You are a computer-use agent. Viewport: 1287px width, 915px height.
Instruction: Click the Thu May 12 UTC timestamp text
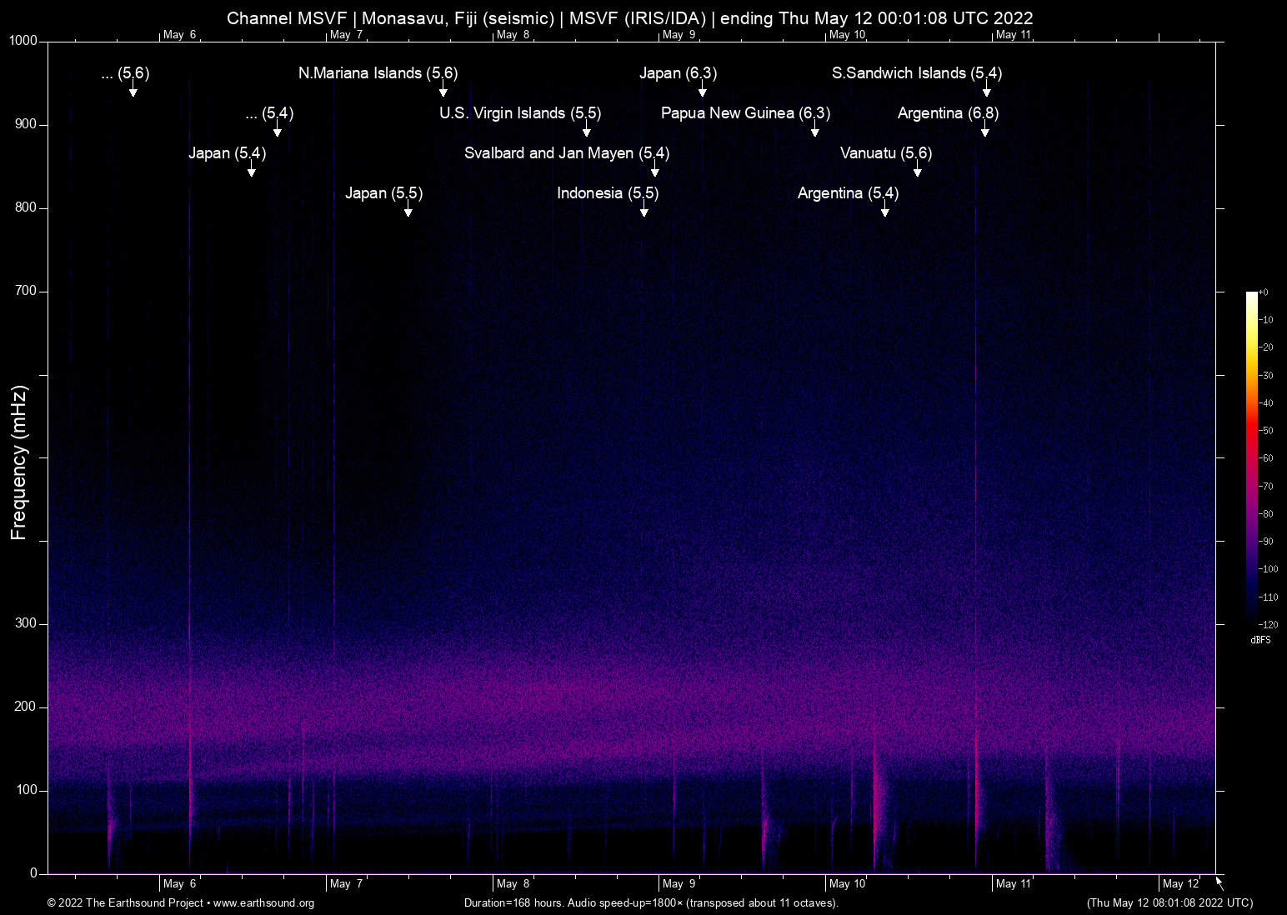1169,903
